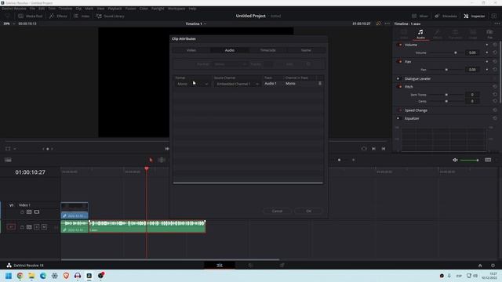Reset the Speed Change section
The image size is (502, 282).
point(495,110)
